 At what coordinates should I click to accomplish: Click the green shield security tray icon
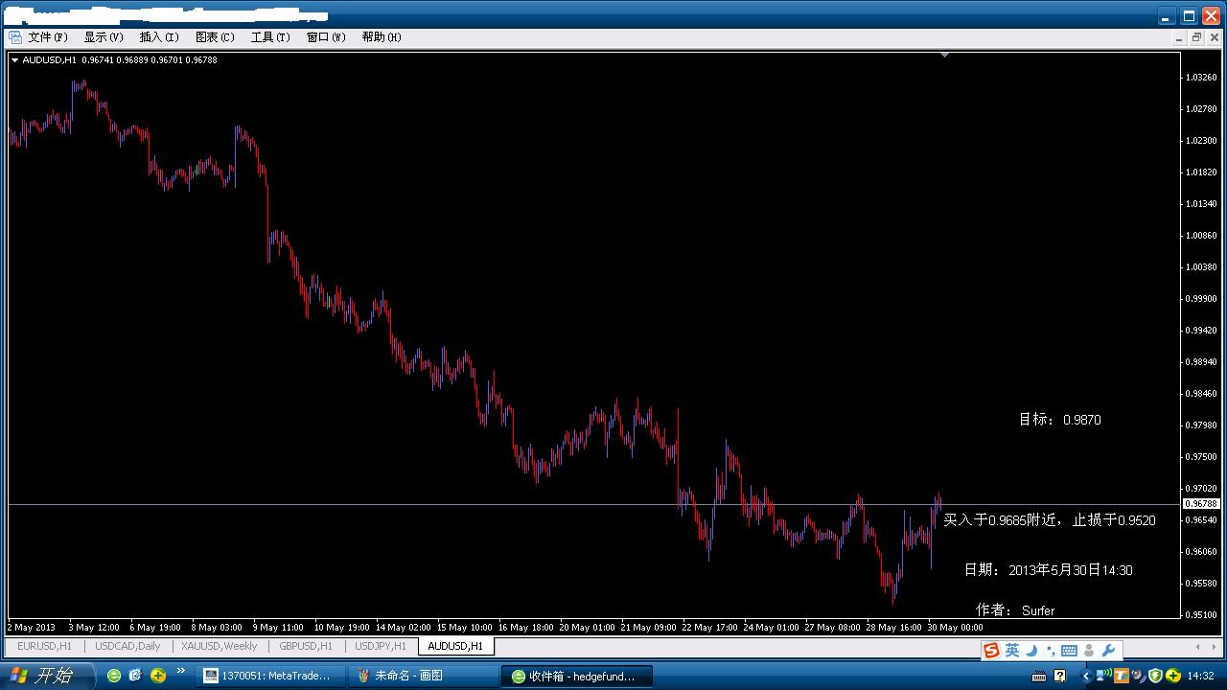point(1155,676)
